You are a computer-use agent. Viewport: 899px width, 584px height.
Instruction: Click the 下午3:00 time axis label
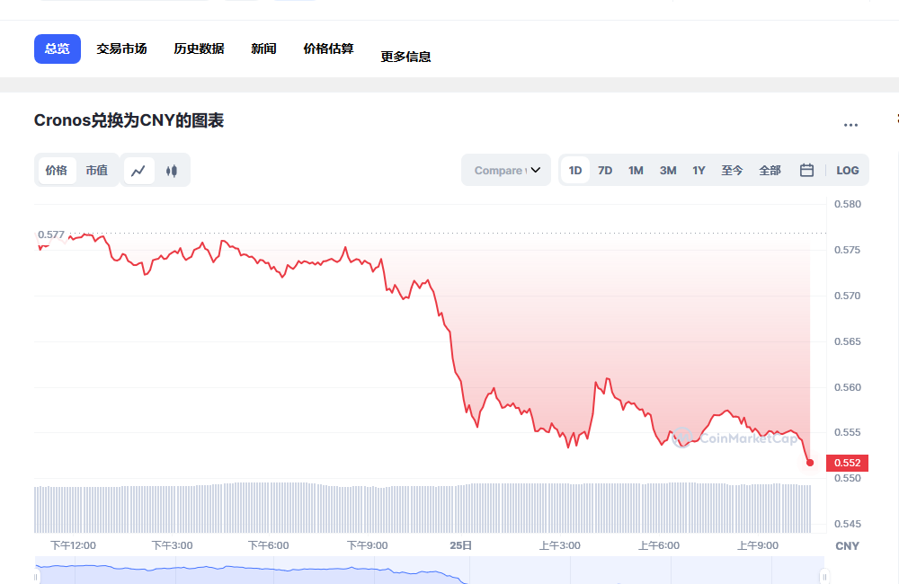tap(172, 545)
